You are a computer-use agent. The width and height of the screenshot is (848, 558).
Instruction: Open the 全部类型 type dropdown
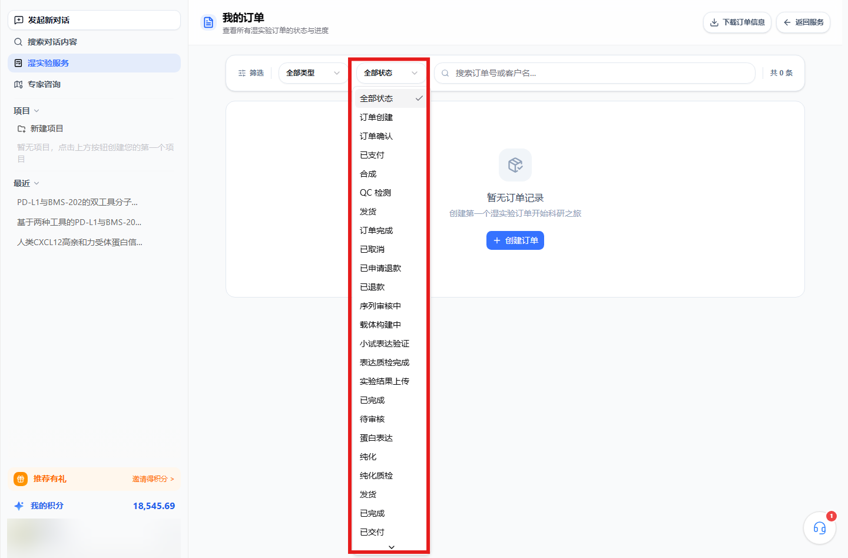coord(313,73)
